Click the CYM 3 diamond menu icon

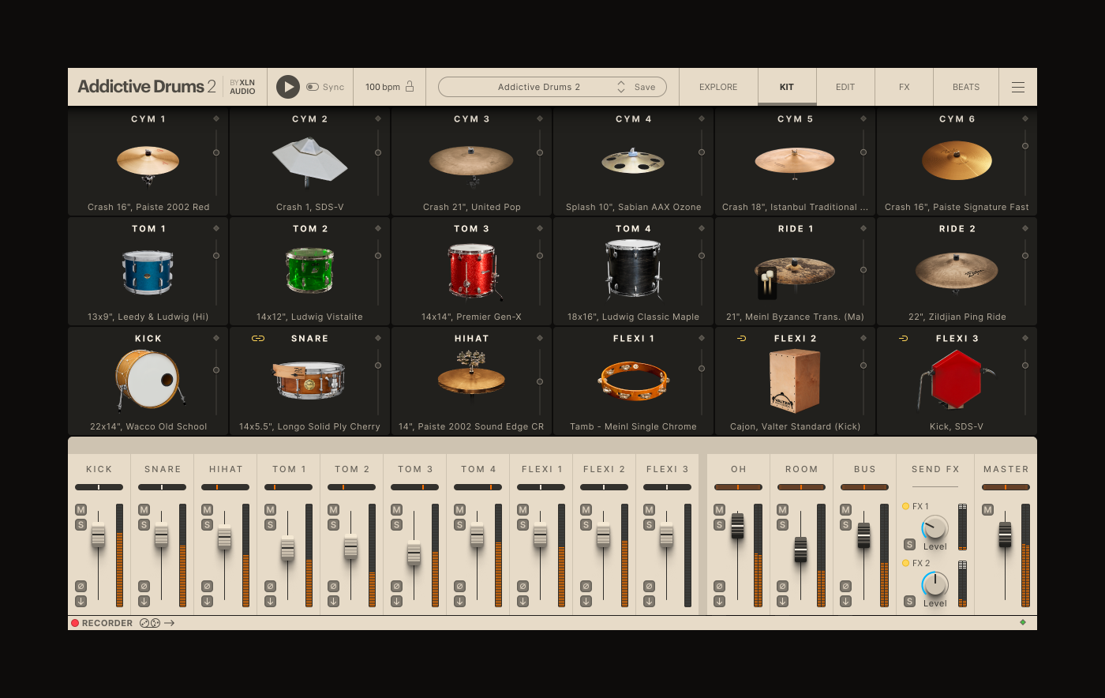(x=540, y=118)
